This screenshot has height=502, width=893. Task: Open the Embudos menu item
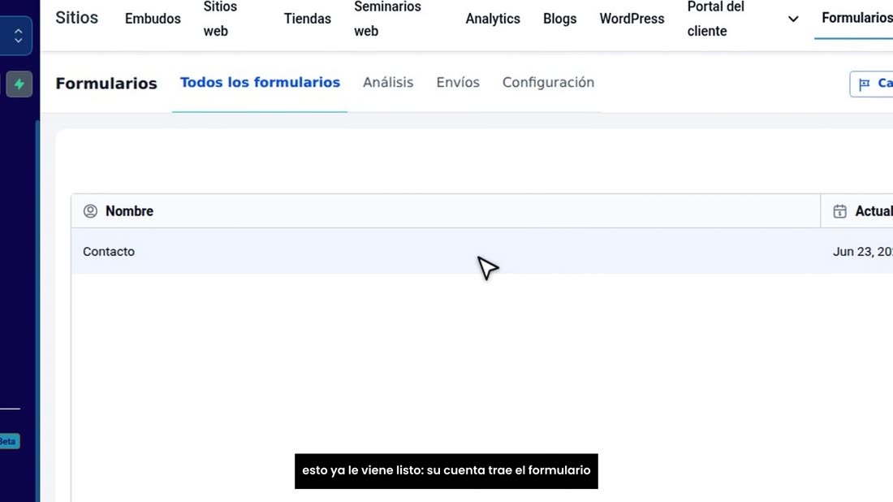(153, 19)
